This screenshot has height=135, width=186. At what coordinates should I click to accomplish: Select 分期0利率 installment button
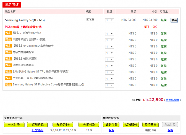click(x=63, y=125)
